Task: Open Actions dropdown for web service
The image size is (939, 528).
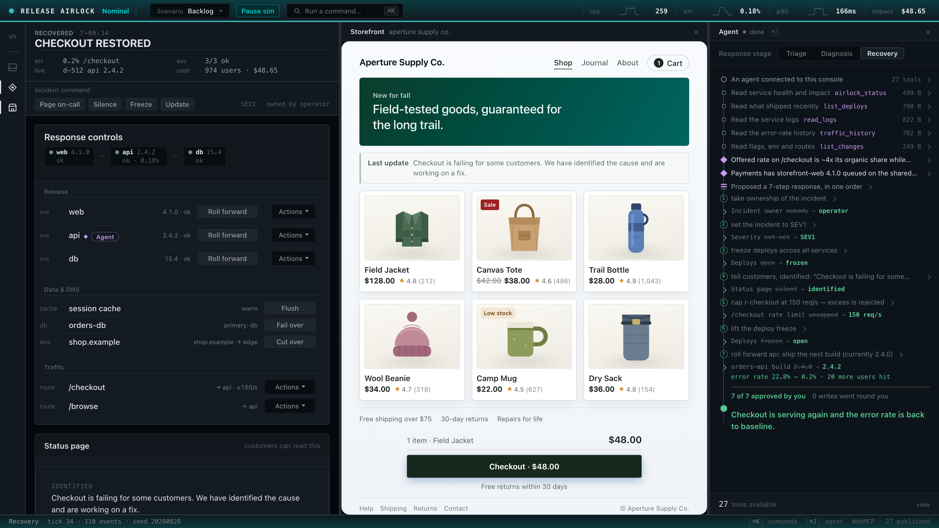Action: [293, 212]
